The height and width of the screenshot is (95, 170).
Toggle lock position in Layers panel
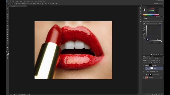point(150,63)
